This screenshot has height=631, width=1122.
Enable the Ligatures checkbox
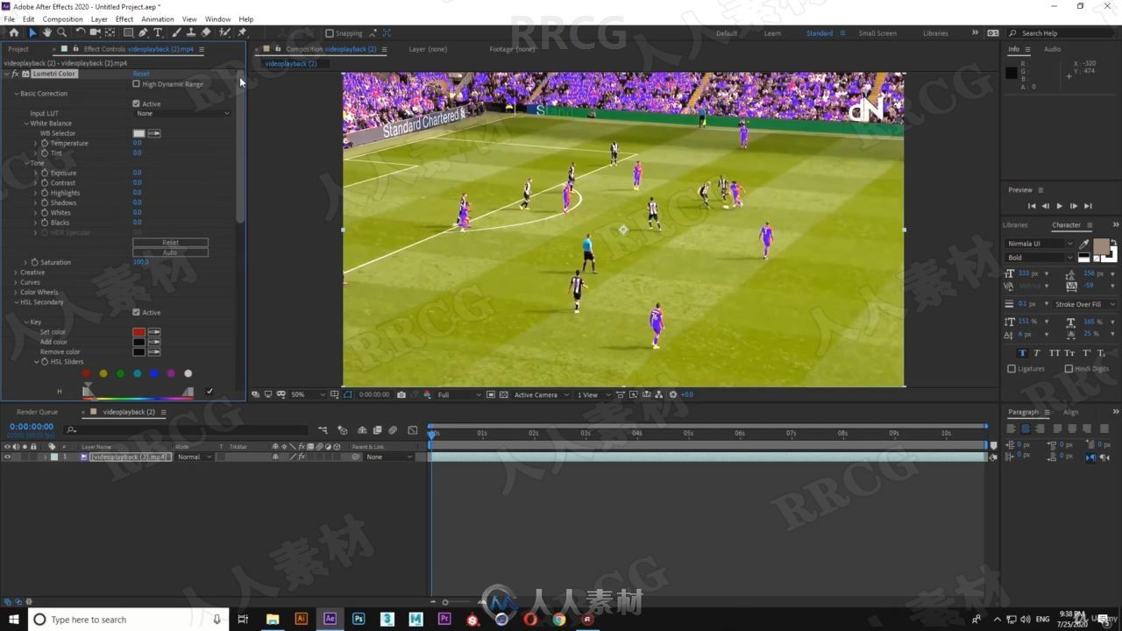(x=1012, y=369)
